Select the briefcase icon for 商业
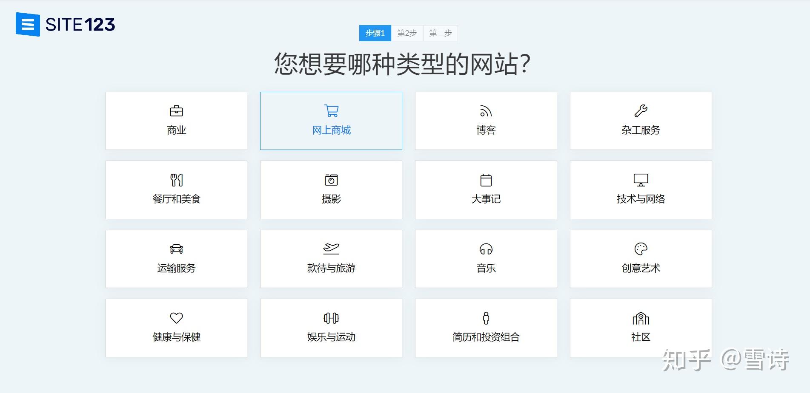 point(176,111)
